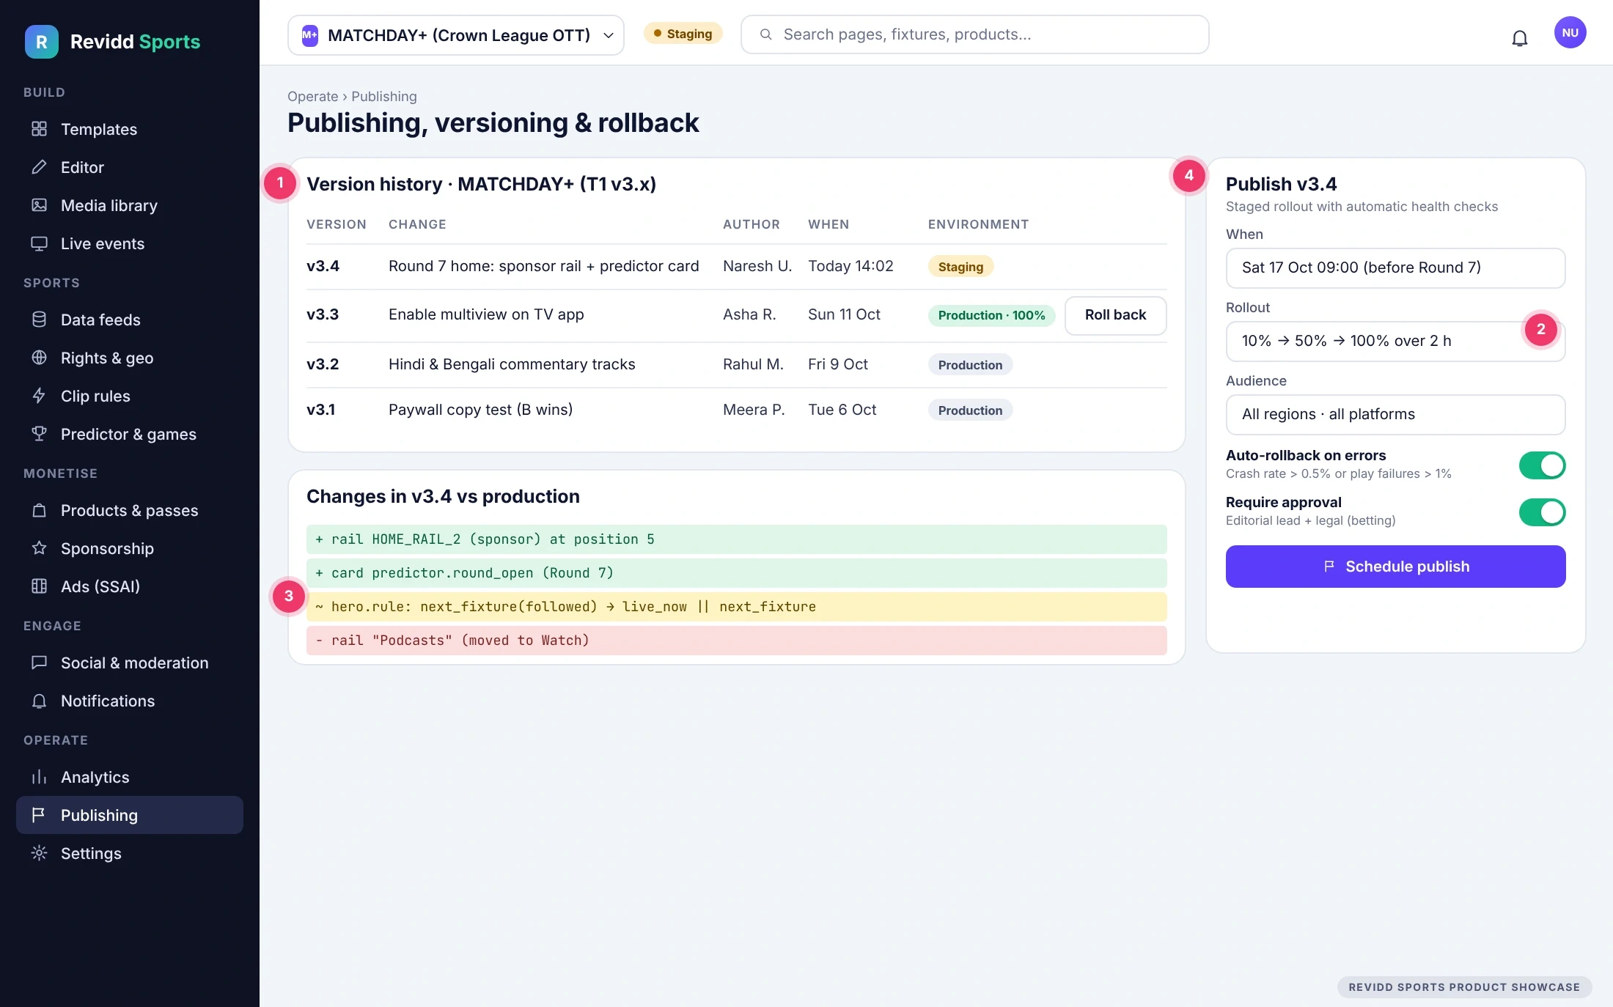Screen dimensions: 1613x1007
Task: Click the Clip rules lightning icon
Action: (x=39, y=396)
